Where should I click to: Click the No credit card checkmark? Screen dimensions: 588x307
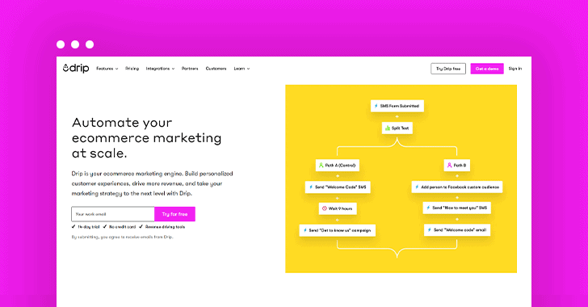105,227
